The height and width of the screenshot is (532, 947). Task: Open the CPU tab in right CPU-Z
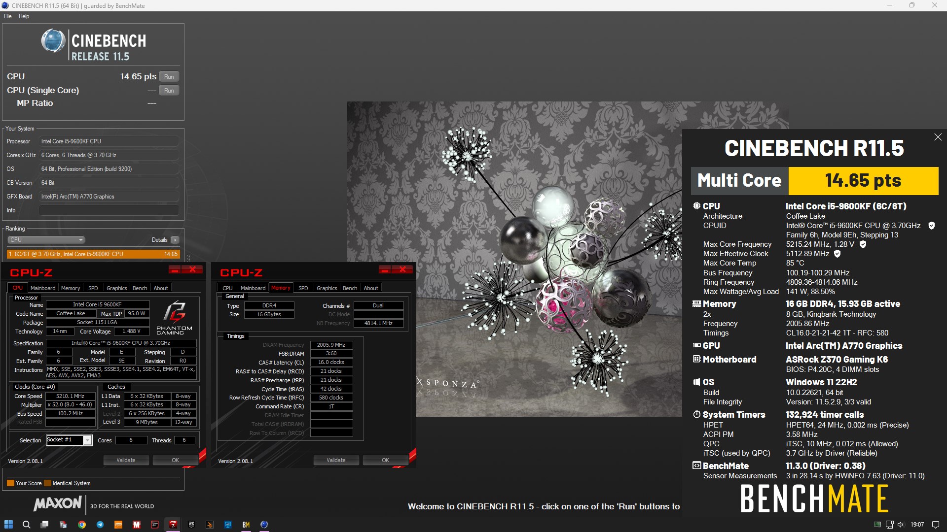[x=227, y=288]
